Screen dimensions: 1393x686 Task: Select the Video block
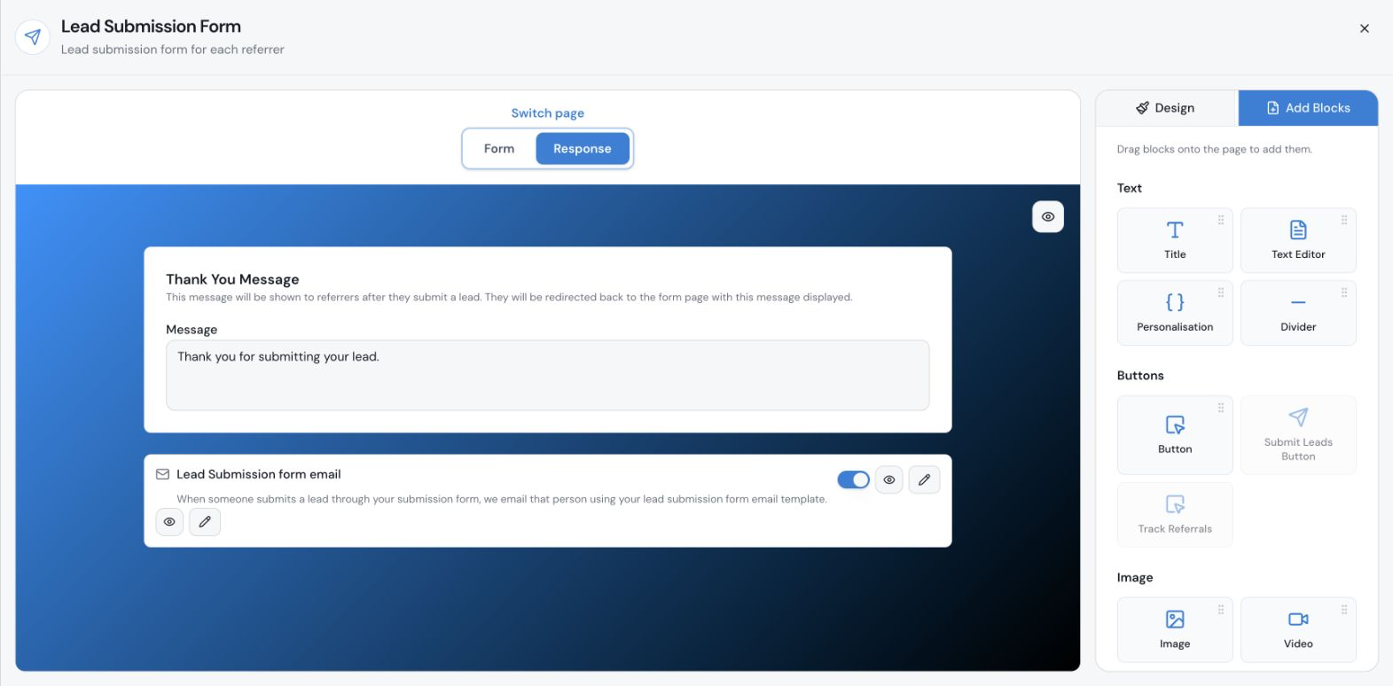1298,630
